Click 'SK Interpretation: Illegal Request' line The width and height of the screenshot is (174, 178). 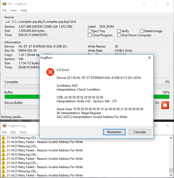point(79,113)
